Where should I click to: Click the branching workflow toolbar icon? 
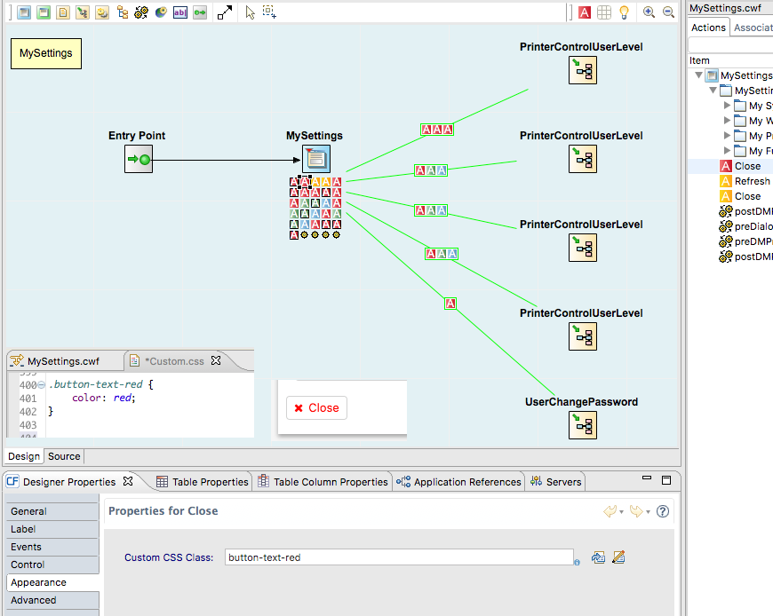[x=83, y=12]
